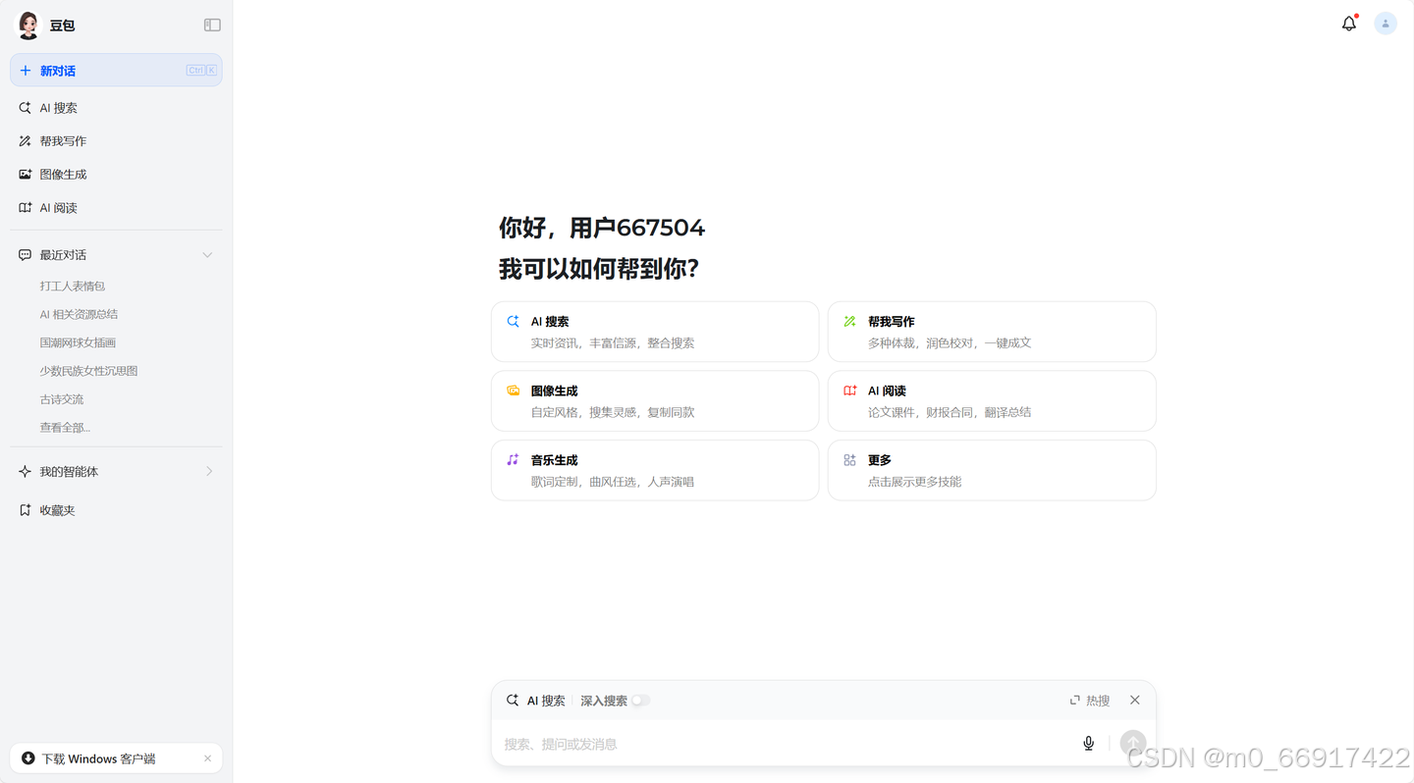The height and width of the screenshot is (783, 1414).
Task: Click the 更多 card grid icon
Action: click(849, 460)
